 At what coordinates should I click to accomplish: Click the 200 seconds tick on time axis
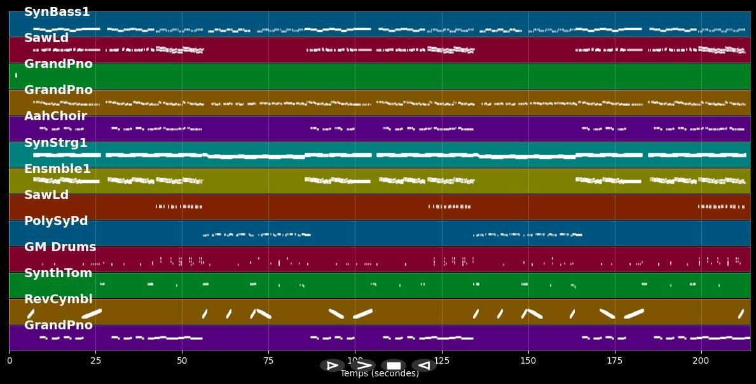click(x=701, y=360)
